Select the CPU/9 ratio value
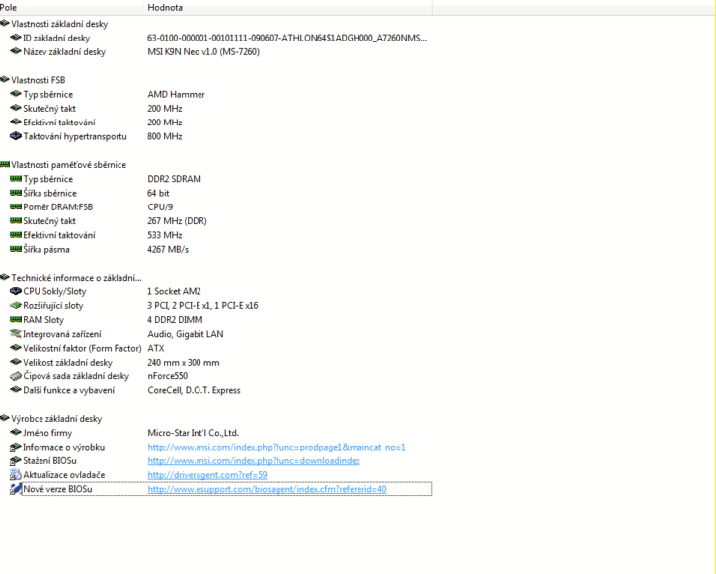This screenshot has height=574, width=716. coord(160,207)
